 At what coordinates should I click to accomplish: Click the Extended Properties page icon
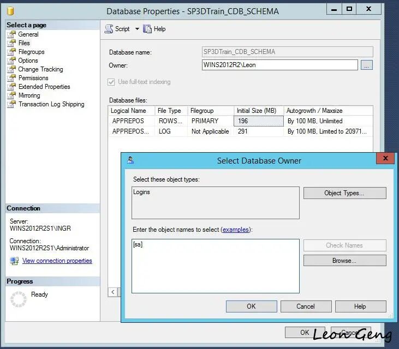[x=11, y=87]
